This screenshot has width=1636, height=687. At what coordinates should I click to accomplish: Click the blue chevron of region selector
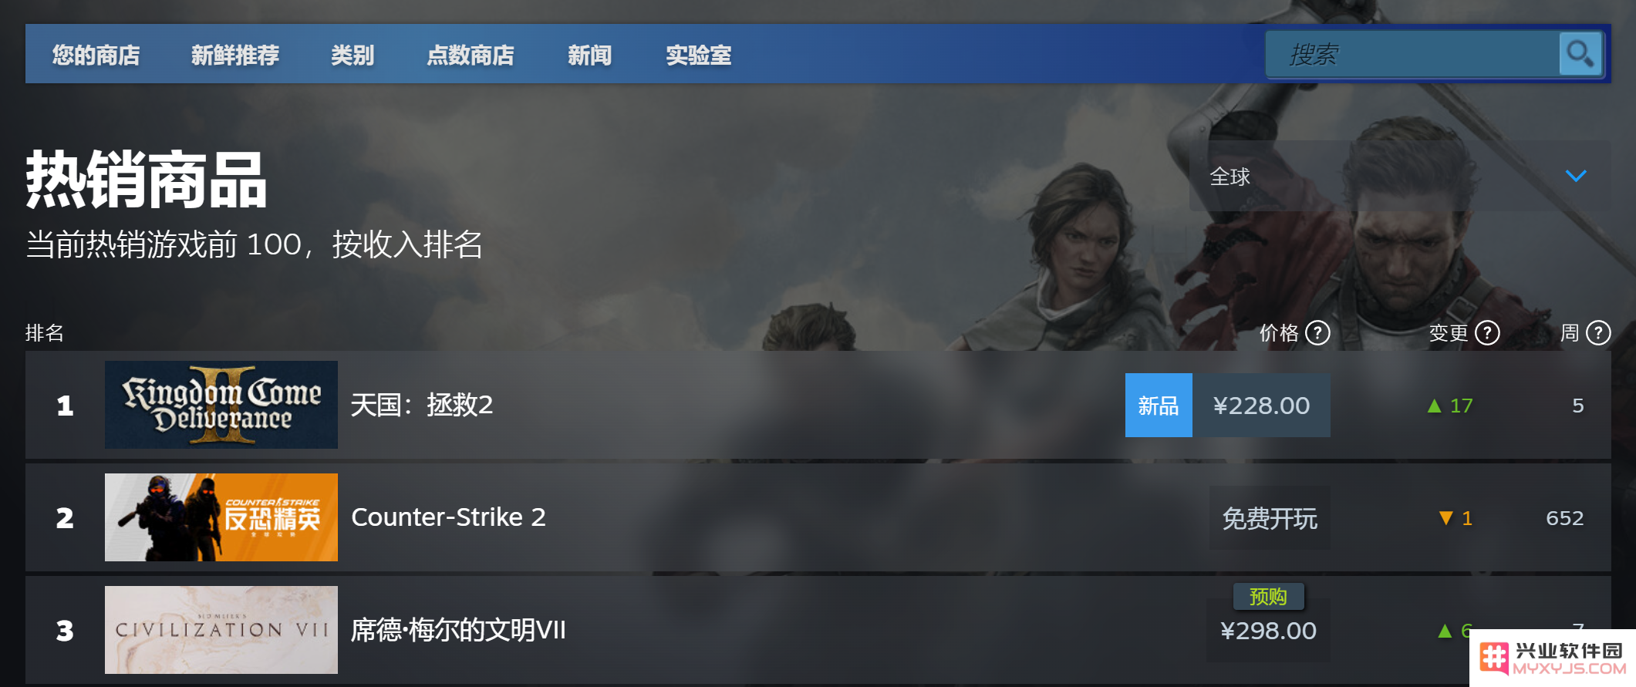(x=1576, y=176)
